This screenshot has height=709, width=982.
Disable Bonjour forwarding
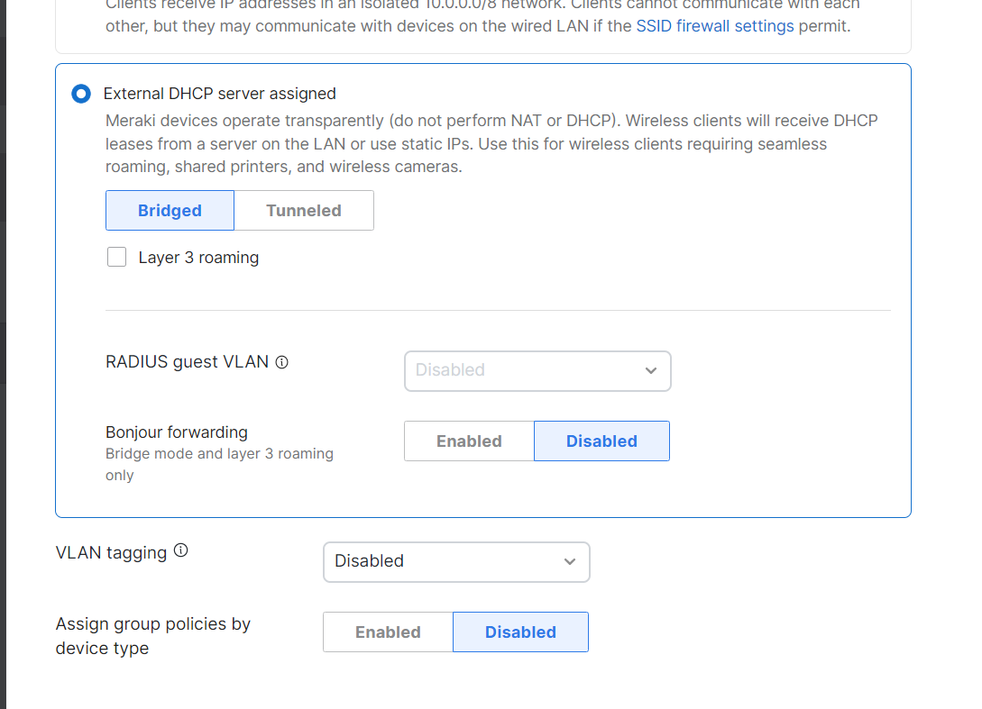pos(601,441)
